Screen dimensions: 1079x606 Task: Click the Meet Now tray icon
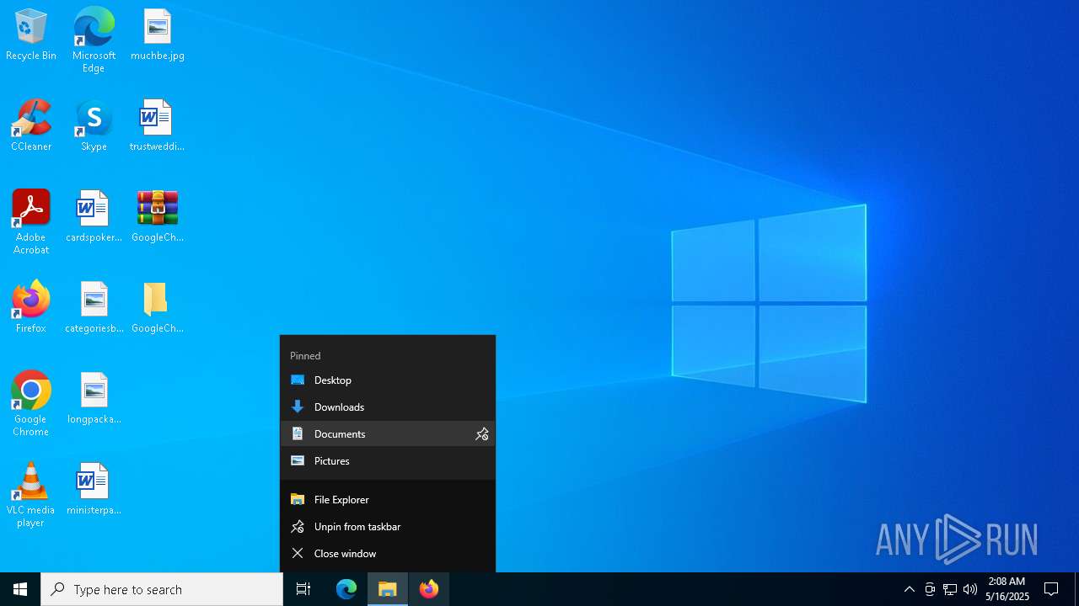tap(930, 589)
